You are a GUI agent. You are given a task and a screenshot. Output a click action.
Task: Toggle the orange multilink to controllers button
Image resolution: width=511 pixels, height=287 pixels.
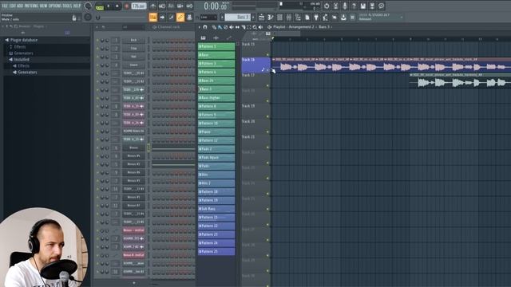tap(180, 18)
